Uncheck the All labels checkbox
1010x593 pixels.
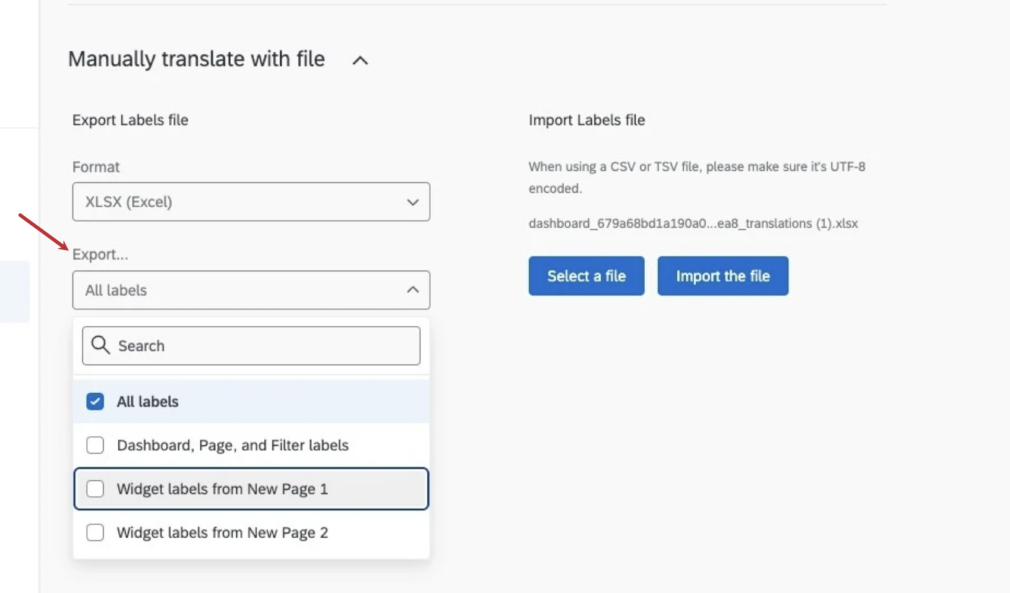pyautogui.click(x=95, y=402)
